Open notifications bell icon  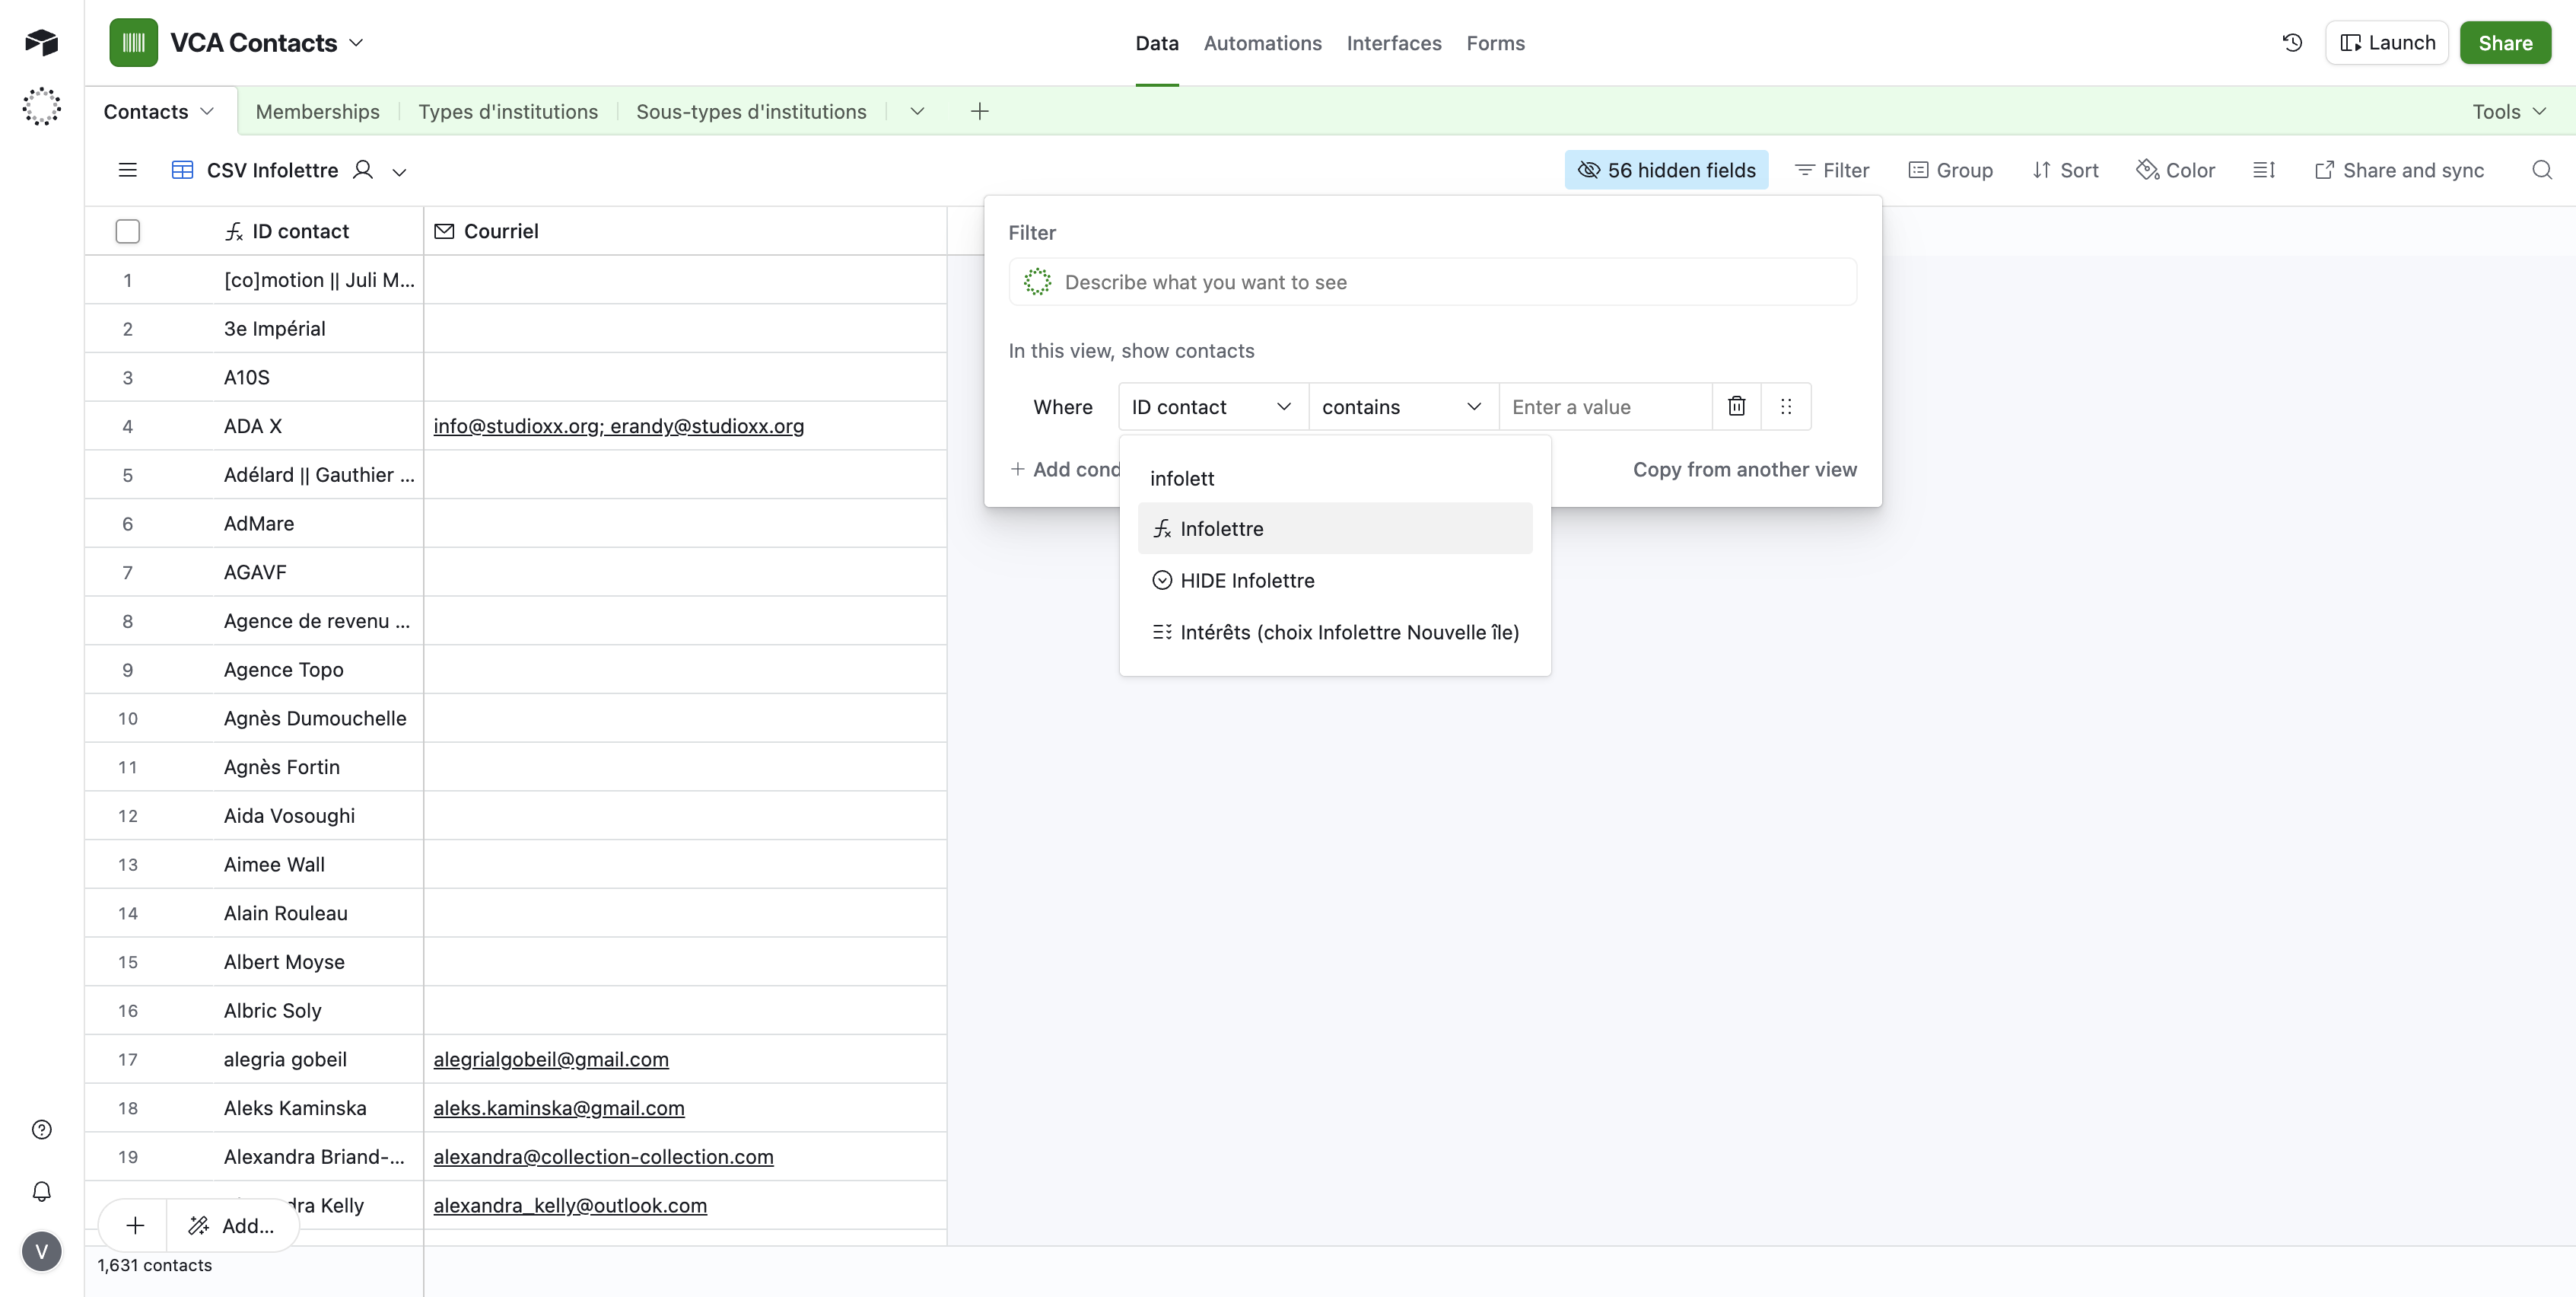pyautogui.click(x=41, y=1191)
